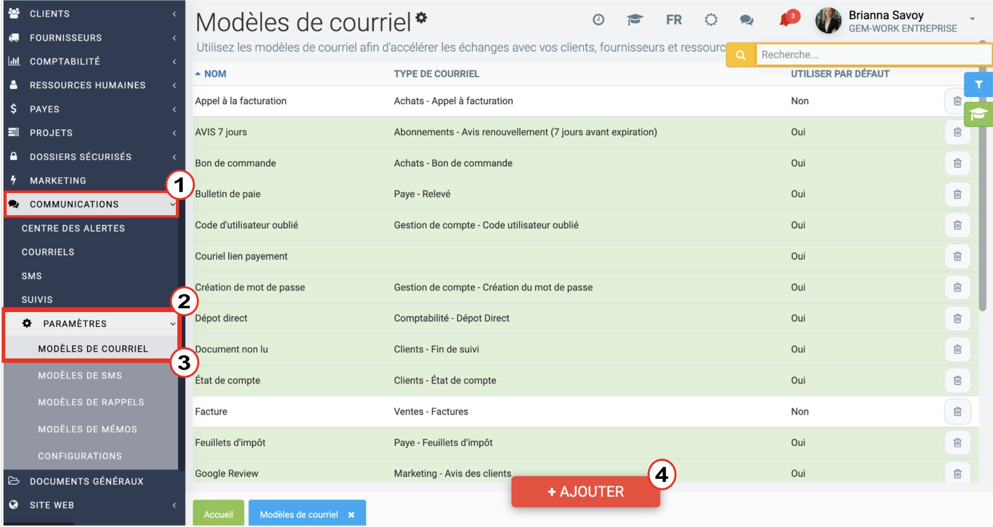This screenshot has width=993, height=527.
Task: Collapse the Paramètres submenu
Action: pos(92,324)
